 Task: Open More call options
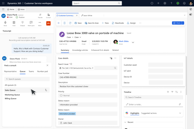(40, 23)
